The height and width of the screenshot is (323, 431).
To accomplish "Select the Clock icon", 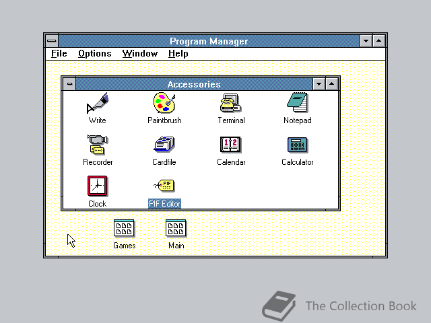I will [97, 186].
